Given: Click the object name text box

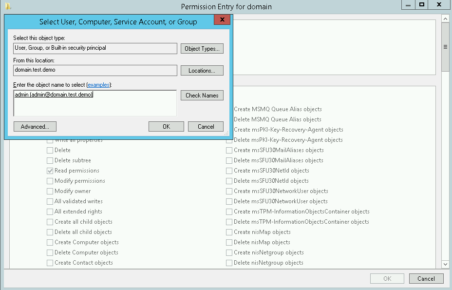Looking at the screenshot, I should (x=95, y=103).
